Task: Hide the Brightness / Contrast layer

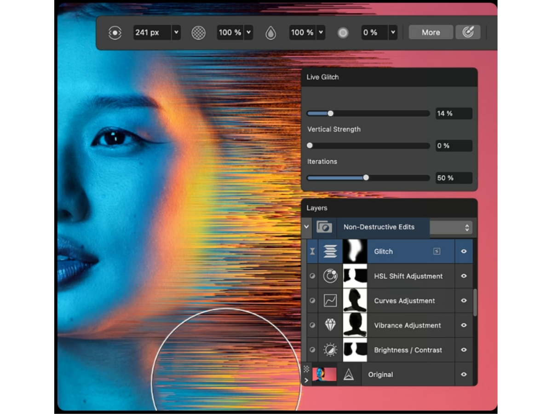Action: (x=464, y=350)
